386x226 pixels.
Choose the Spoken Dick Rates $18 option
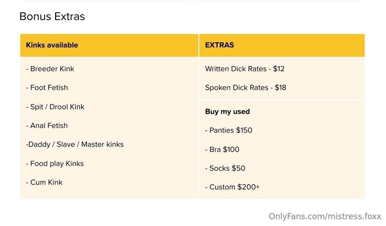tap(246, 88)
